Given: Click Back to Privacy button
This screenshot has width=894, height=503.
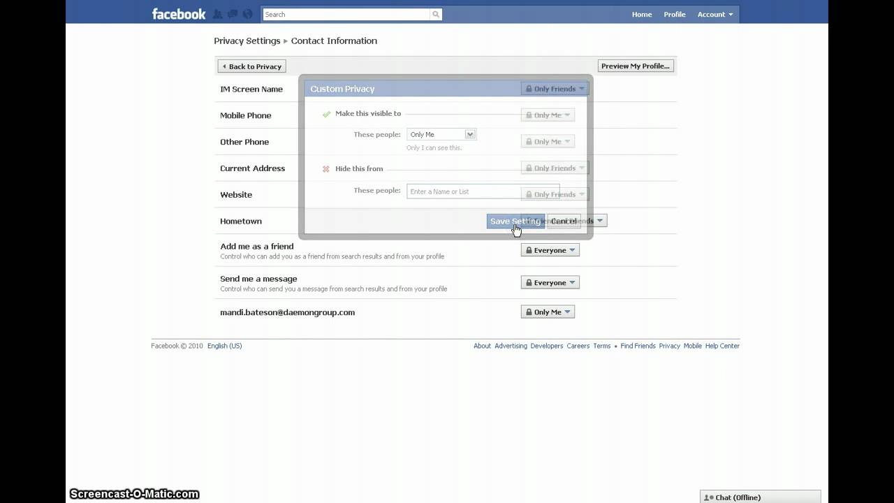Looking at the screenshot, I should pos(252,66).
